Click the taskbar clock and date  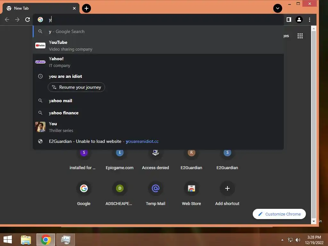click(314, 240)
